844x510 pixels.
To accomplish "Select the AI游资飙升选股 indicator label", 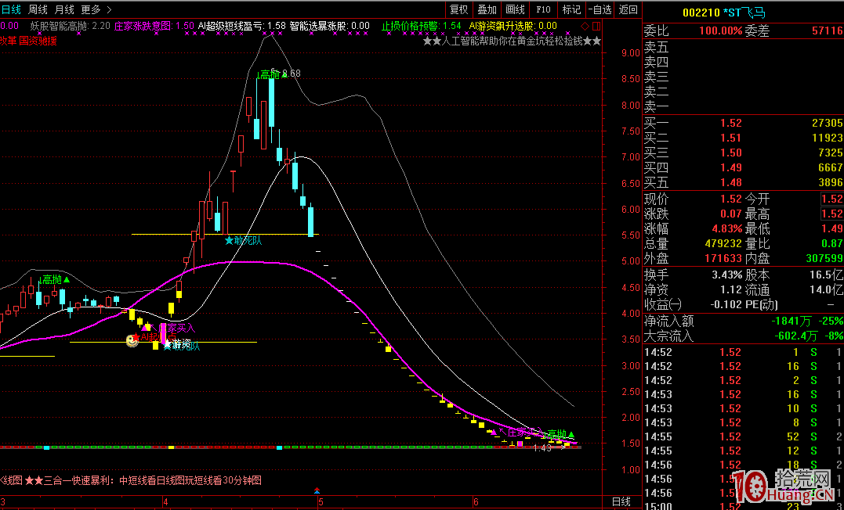I will pyautogui.click(x=513, y=26).
